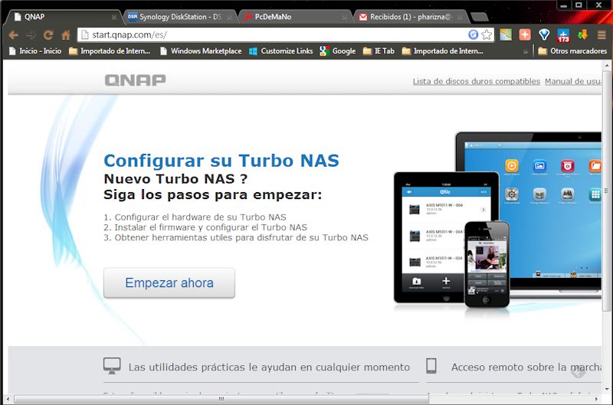Open the Chrome menu hamburger icon
This screenshot has height=405, width=613.
(602, 35)
